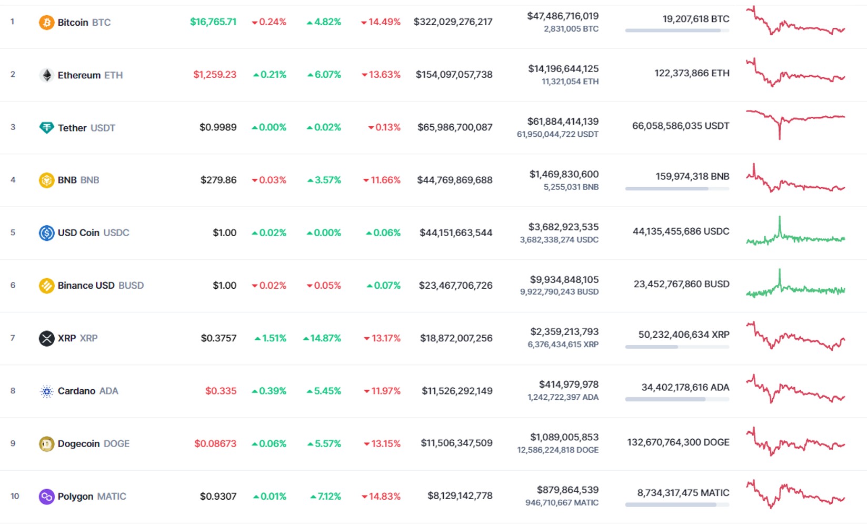Image resolution: width=867 pixels, height=526 pixels.
Task: Click Dogecoin's 24h volume $1,089,005,853
Action: 564,437
